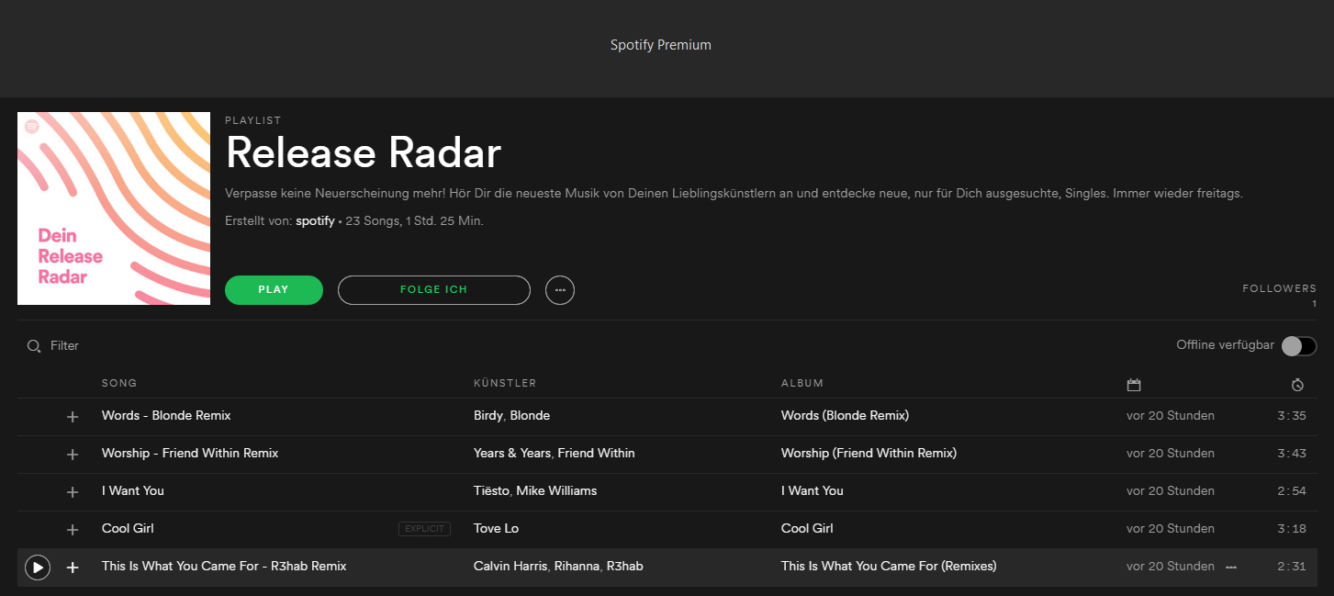Visit Rihanna artist page
The image size is (1334, 596).
576,567
